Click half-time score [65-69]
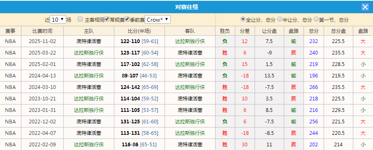Image resolution: width=373 pixels, height=150 pixels. pyautogui.click(x=150, y=87)
